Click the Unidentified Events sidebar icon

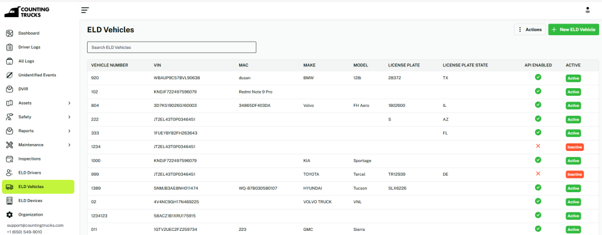click(9, 75)
